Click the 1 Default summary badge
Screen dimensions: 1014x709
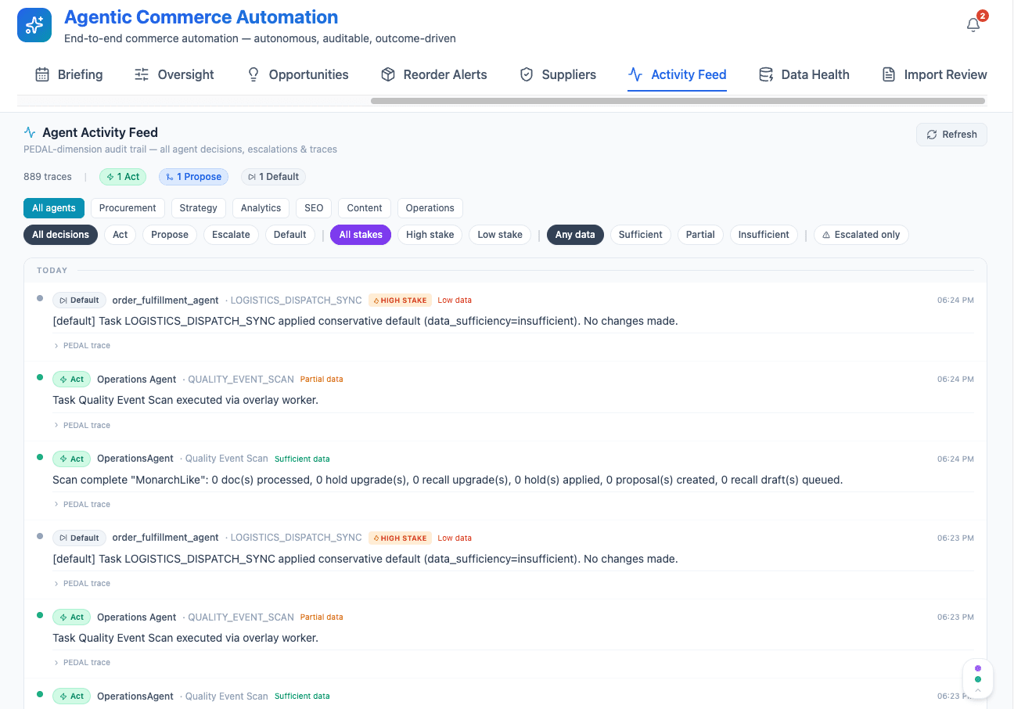[273, 177]
